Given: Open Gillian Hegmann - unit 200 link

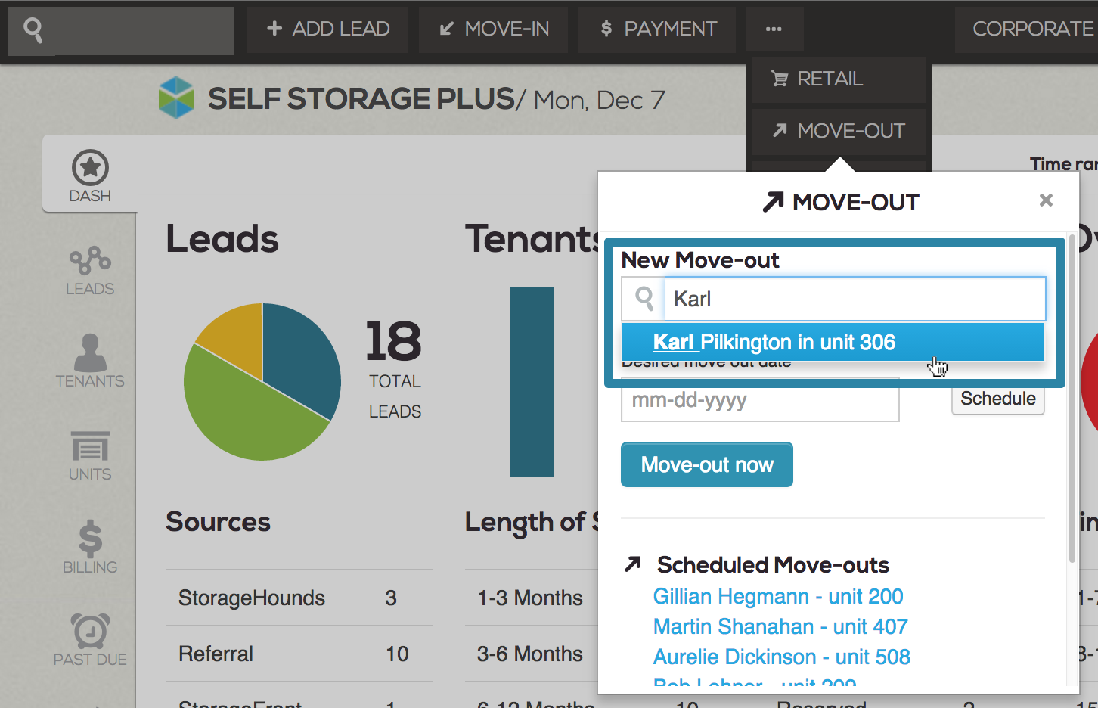Looking at the screenshot, I should tap(777, 596).
